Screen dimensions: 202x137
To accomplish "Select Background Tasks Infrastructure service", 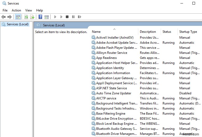I will tap(146, 108).
